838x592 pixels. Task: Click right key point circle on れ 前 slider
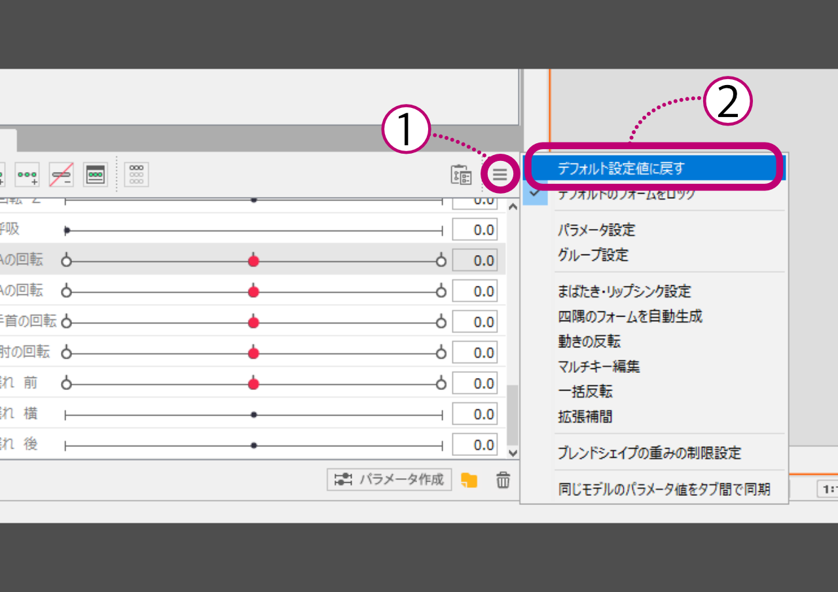pos(441,384)
